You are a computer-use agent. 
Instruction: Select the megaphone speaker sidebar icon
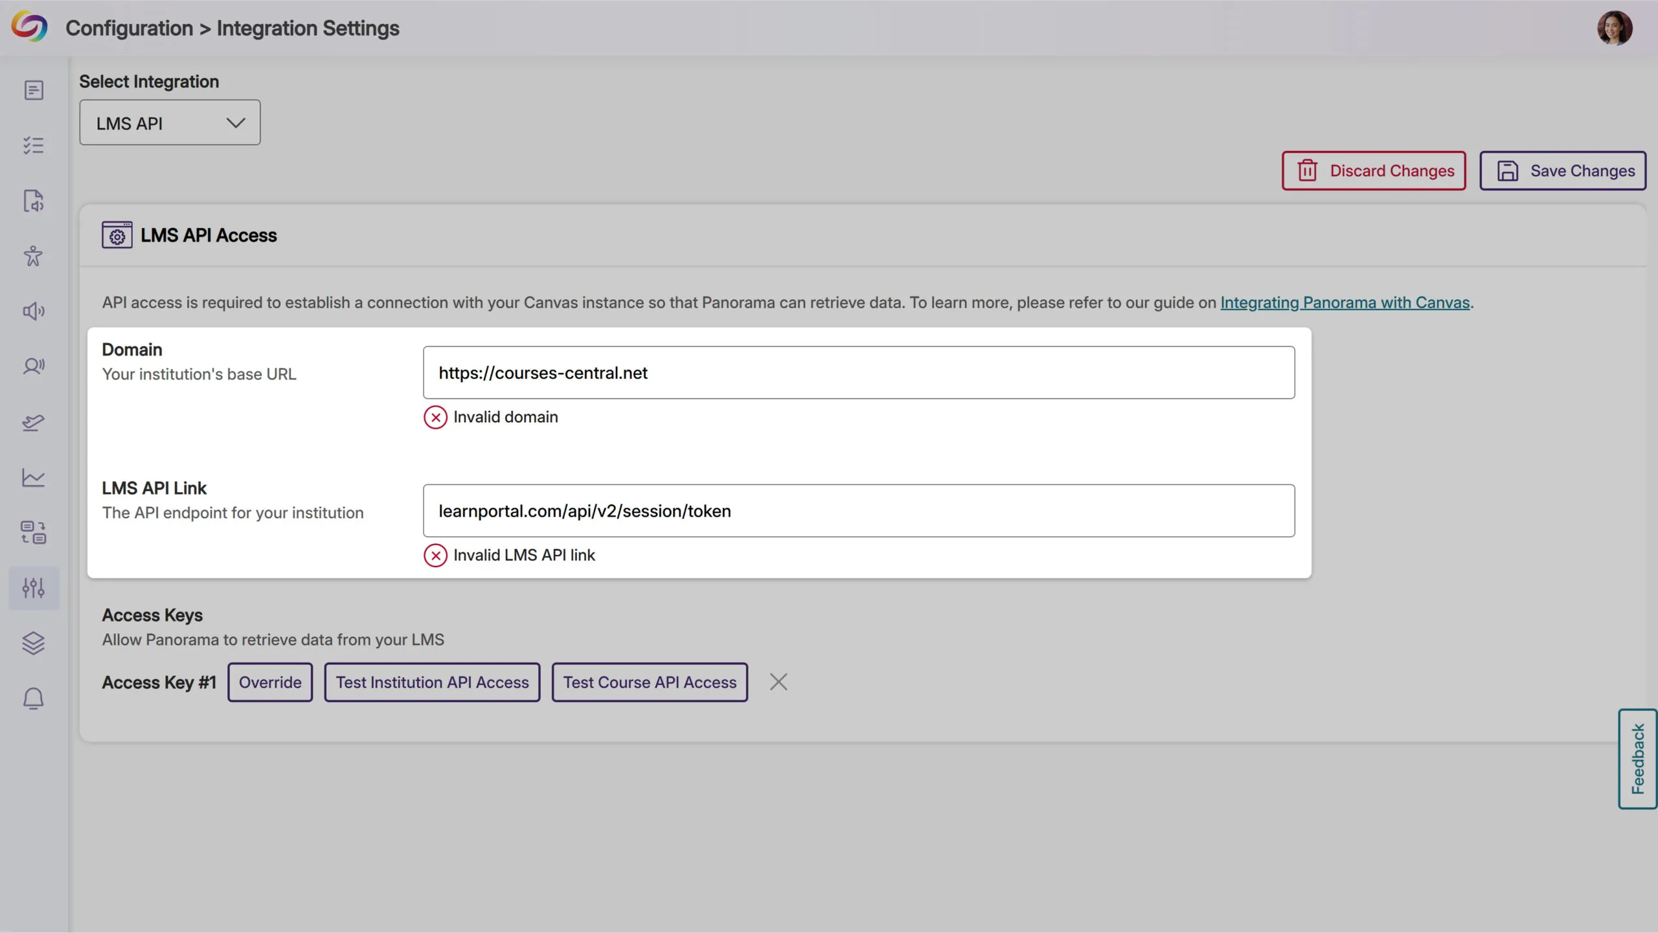tap(34, 311)
